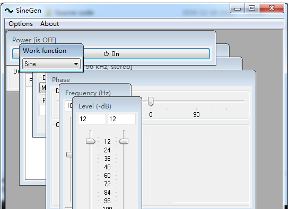Close the SineGen window
The image size is (289, 209).
pyautogui.click(x=272, y=8)
